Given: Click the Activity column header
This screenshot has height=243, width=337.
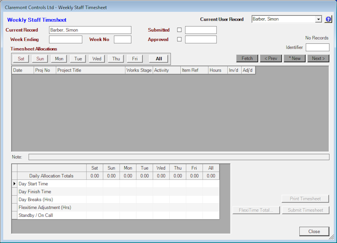Looking at the screenshot, I should (x=167, y=70).
